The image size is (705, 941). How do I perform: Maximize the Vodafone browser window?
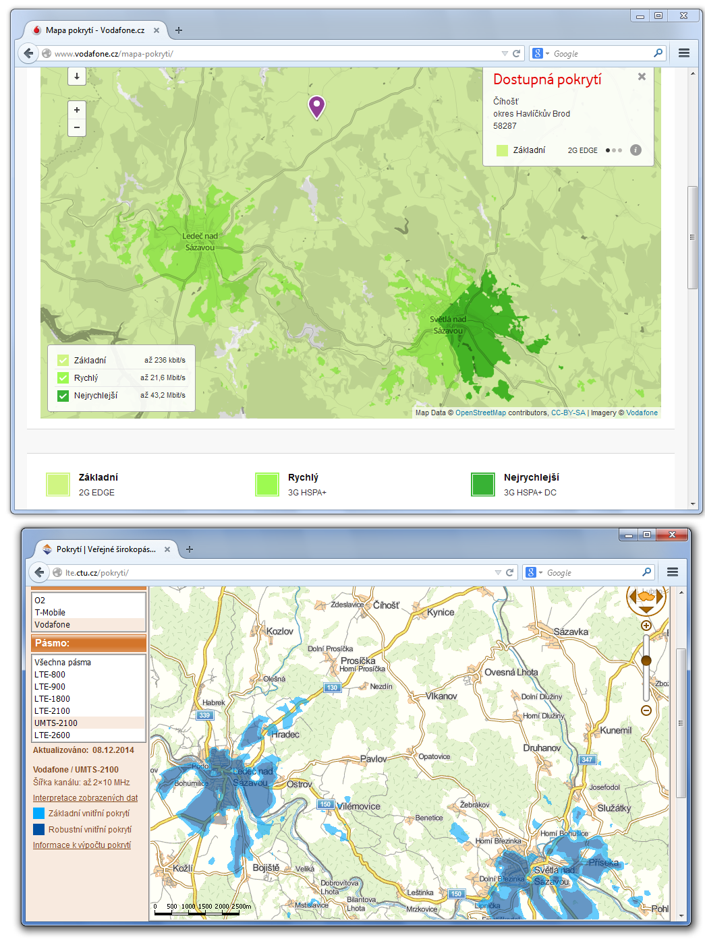[x=658, y=16]
